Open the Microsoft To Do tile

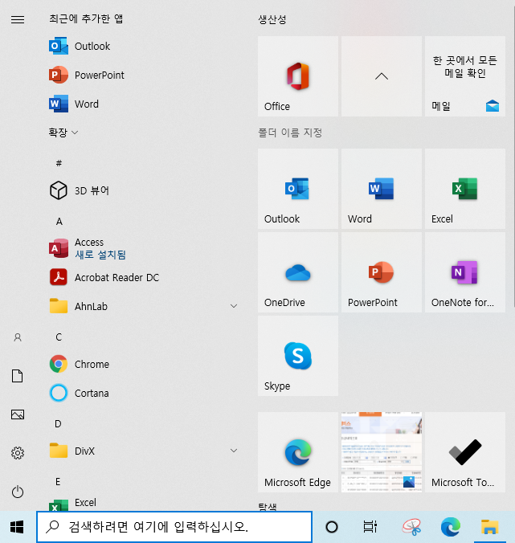click(465, 452)
